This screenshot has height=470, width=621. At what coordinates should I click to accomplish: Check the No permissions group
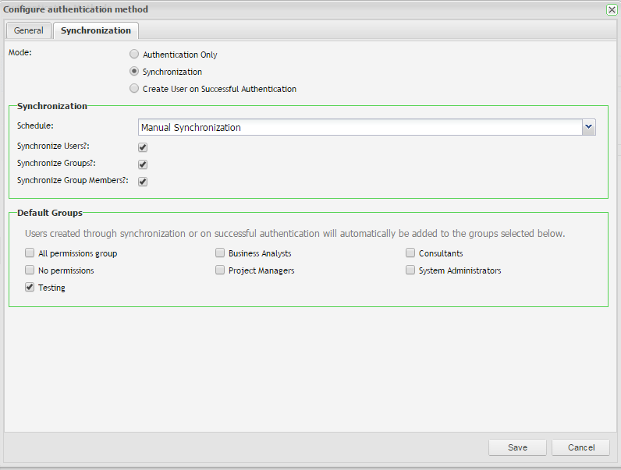coord(30,270)
